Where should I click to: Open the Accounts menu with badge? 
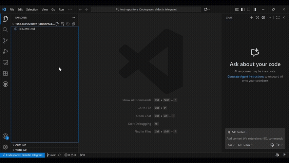5,137
